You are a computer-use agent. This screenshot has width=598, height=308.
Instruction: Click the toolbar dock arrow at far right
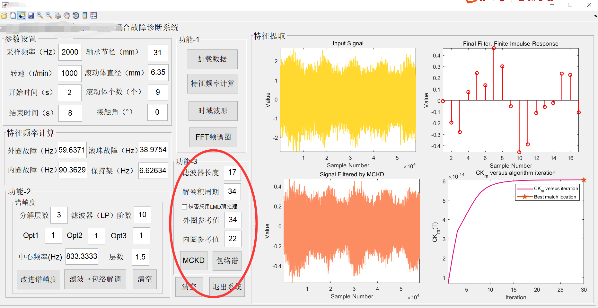[x=596, y=16]
